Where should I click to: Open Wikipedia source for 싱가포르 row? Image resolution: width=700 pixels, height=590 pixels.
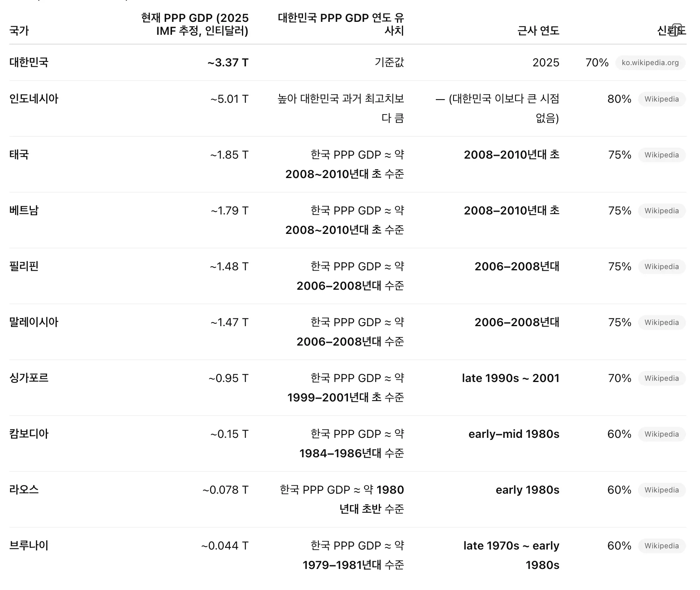pyautogui.click(x=661, y=378)
